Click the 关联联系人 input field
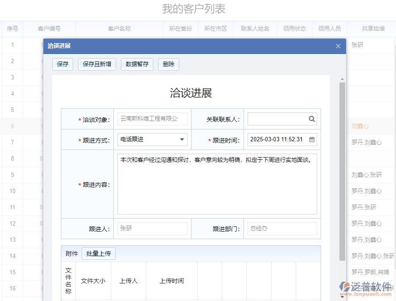 277,119
